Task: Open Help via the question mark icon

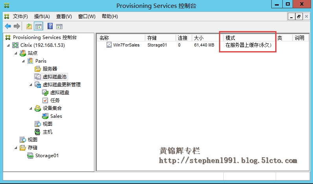Action: coord(50,26)
